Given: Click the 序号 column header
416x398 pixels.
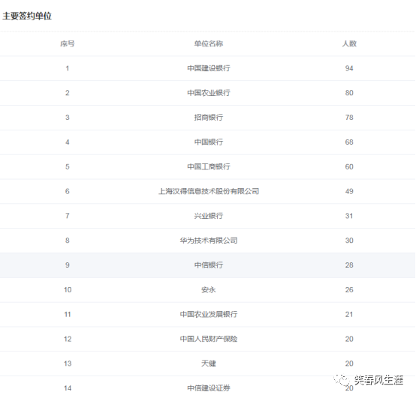Looking at the screenshot, I should (68, 43).
